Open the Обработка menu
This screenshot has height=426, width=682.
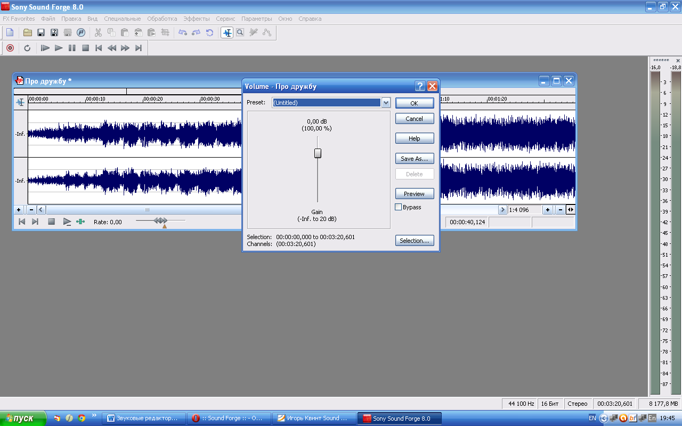click(x=162, y=19)
